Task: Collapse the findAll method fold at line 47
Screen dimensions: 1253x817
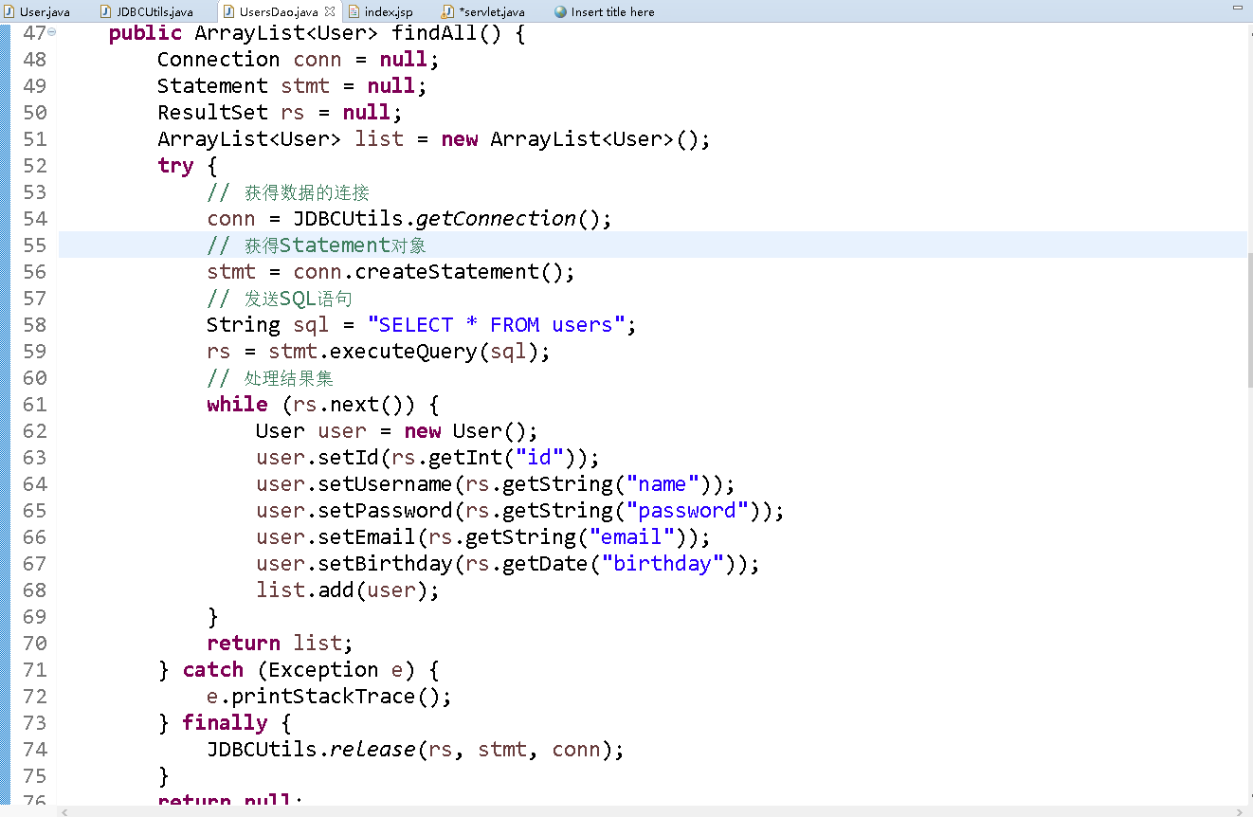Action: pos(51,31)
